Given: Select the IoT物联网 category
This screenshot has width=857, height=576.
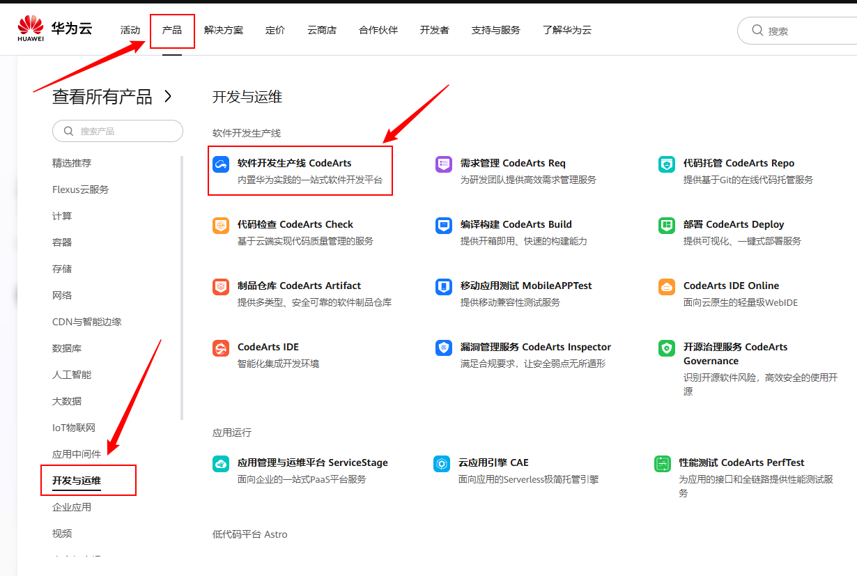Looking at the screenshot, I should point(74,428).
